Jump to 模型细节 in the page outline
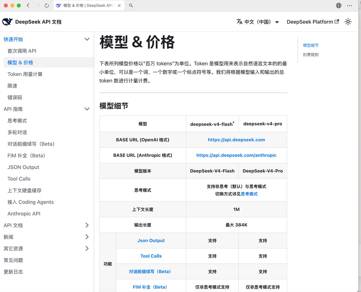The width and height of the screenshot is (361, 292). [x=311, y=45]
